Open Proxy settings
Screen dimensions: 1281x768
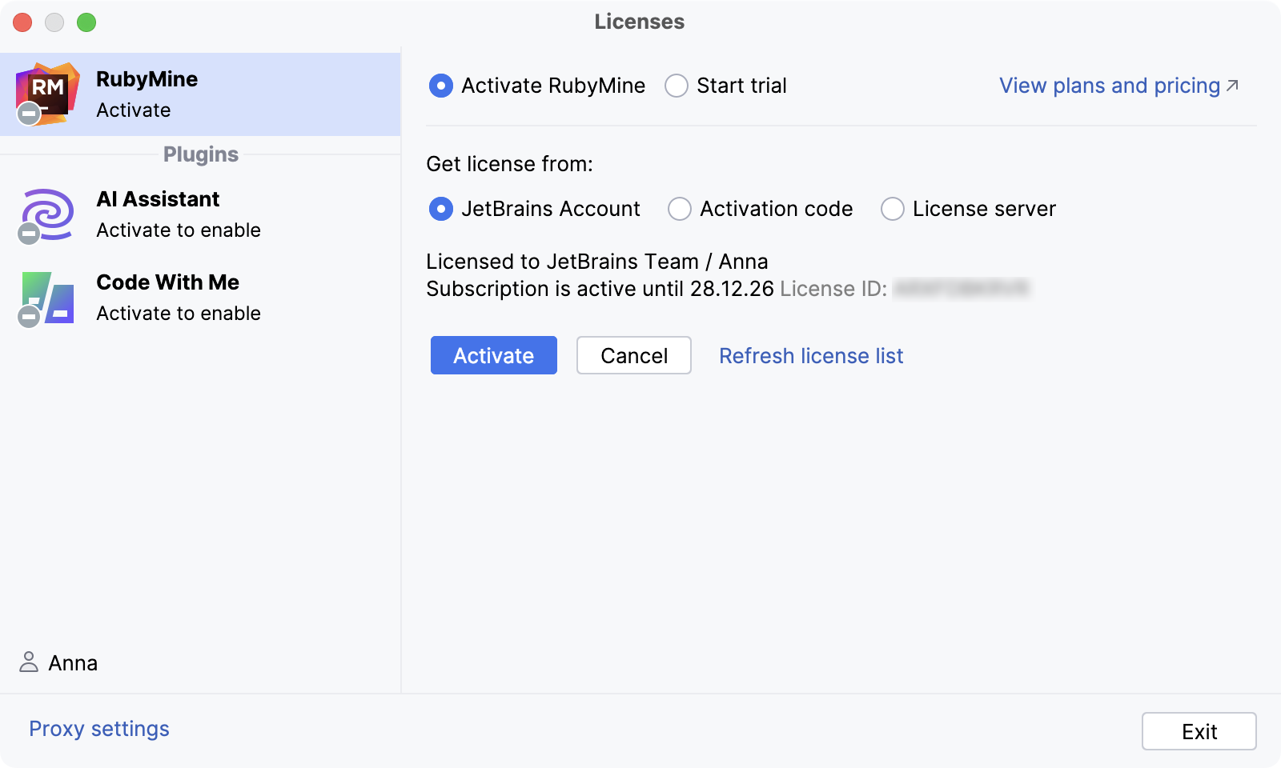coord(98,728)
